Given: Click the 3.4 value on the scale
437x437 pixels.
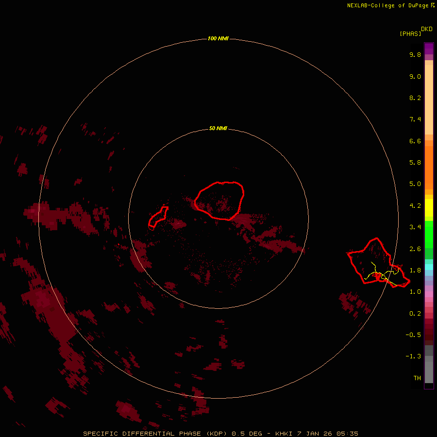Looking at the screenshot, I should click(415, 227).
